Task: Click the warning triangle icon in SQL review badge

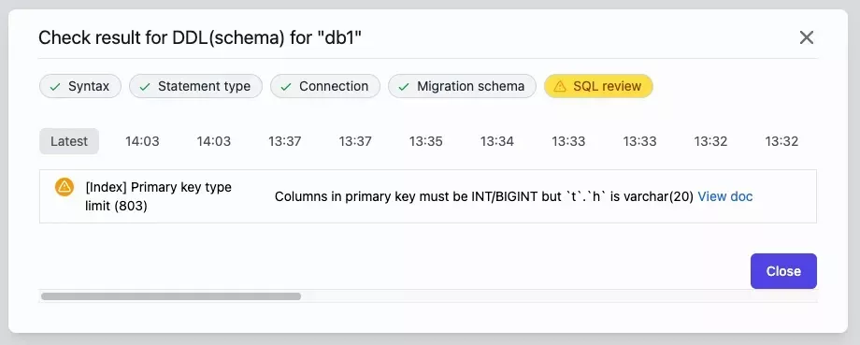Action: tap(560, 87)
